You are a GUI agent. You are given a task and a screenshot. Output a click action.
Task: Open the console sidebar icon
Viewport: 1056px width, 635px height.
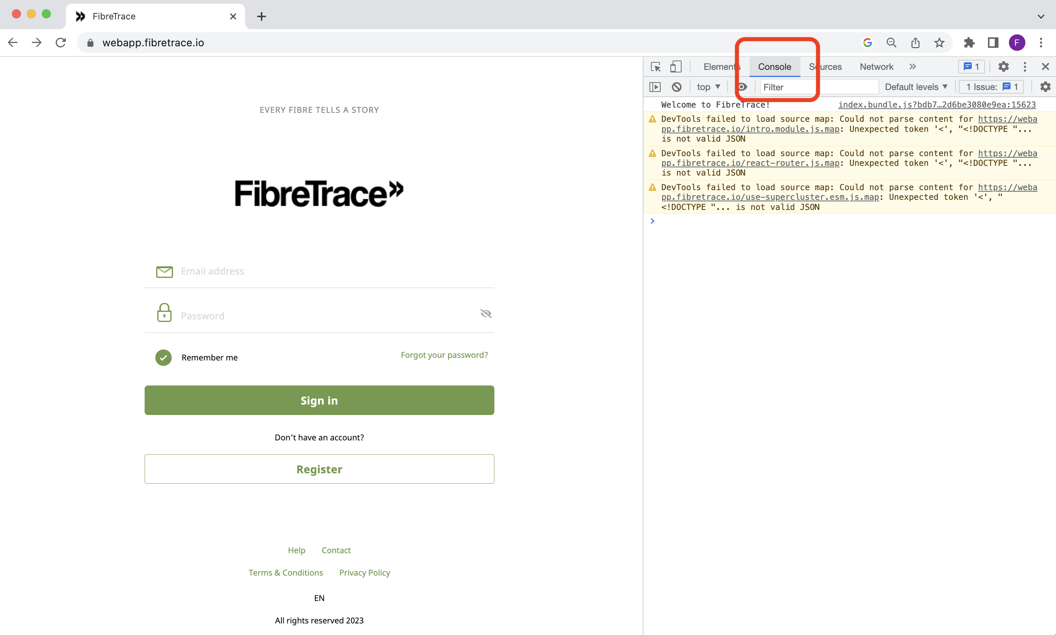[x=655, y=86]
